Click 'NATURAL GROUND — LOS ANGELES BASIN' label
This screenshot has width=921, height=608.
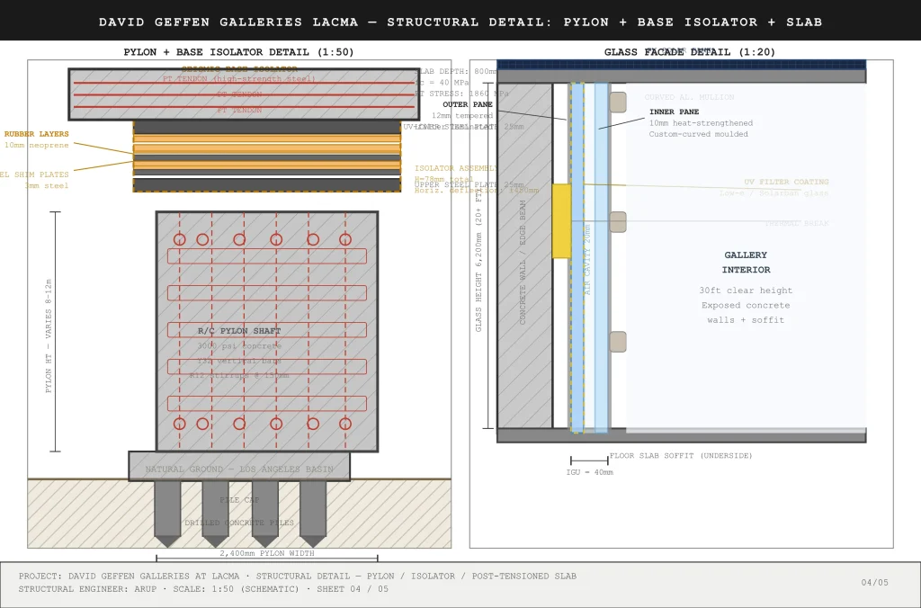(x=239, y=469)
